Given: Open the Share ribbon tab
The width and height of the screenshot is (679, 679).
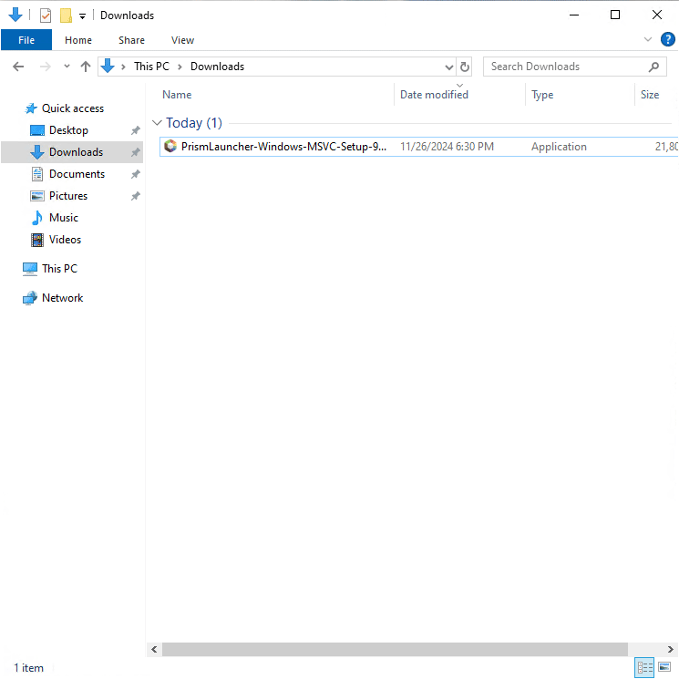Looking at the screenshot, I should pyautogui.click(x=131, y=40).
